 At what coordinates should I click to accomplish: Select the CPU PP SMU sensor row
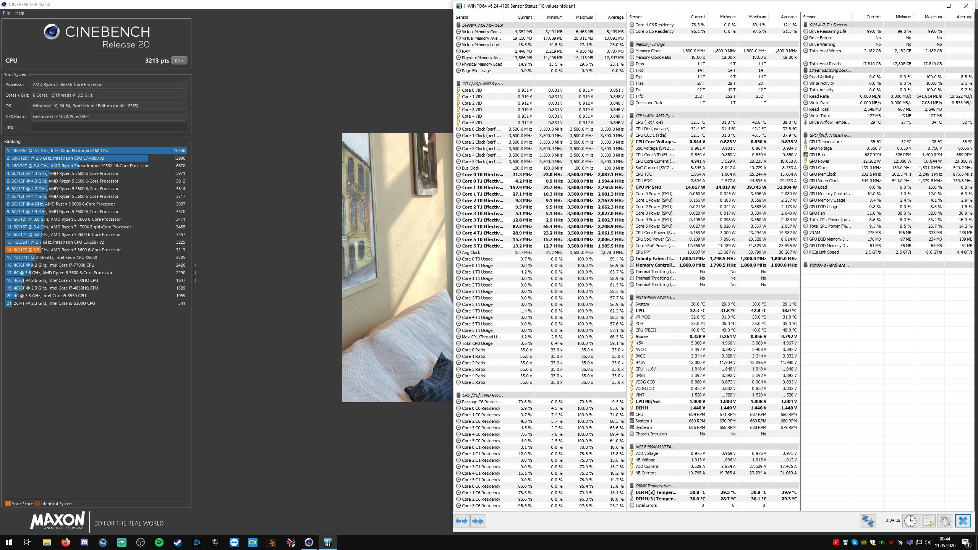pos(714,187)
